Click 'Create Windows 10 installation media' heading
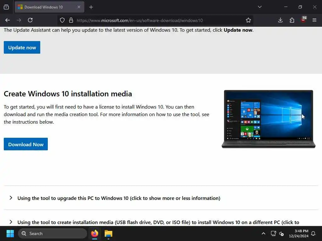This screenshot has height=241, width=322. 68,94
